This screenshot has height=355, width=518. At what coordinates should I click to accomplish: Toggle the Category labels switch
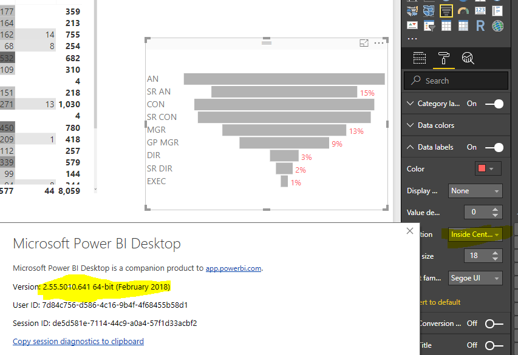494,104
